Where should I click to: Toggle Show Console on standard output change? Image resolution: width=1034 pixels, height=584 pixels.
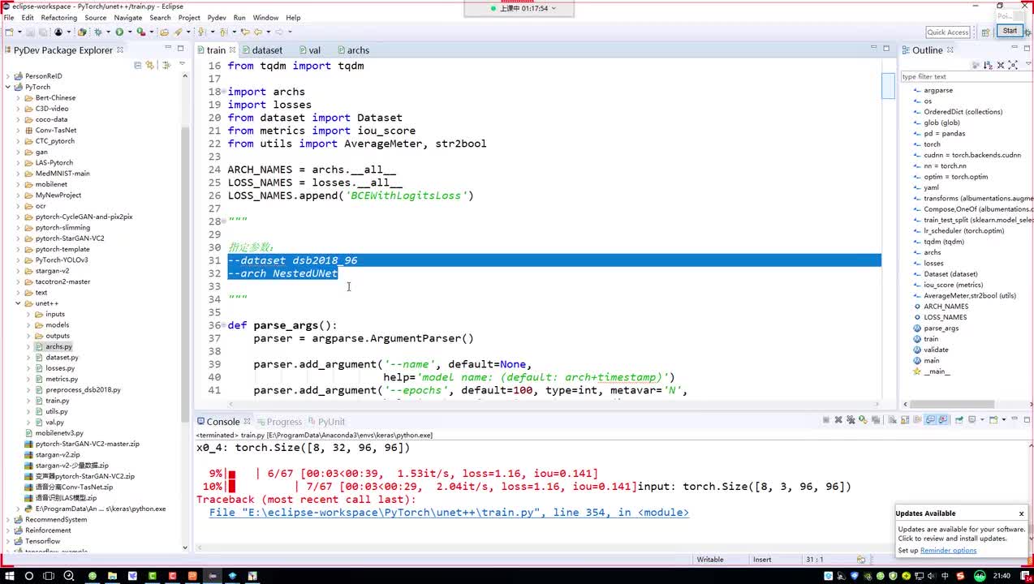(931, 420)
